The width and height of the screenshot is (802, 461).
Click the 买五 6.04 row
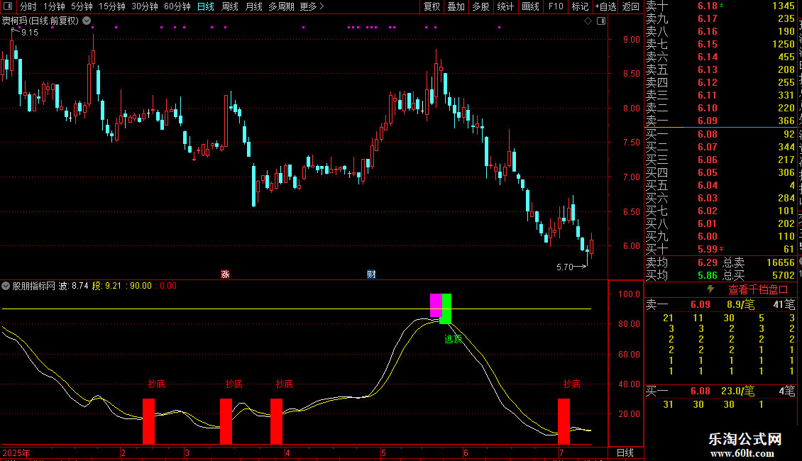point(720,185)
